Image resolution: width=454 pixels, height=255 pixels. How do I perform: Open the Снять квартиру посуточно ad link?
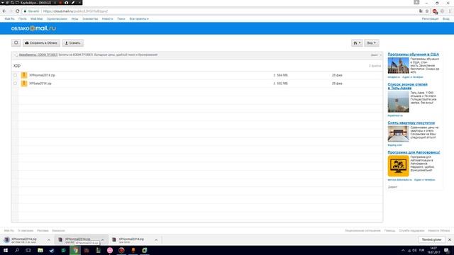point(411,123)
